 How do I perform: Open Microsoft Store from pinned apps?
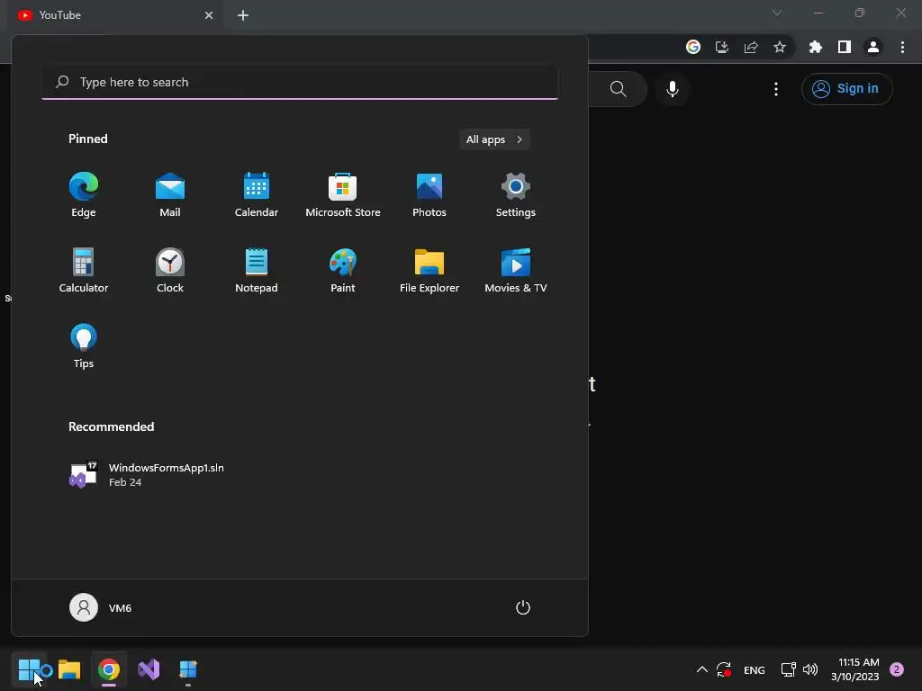[x=343, y=195]
